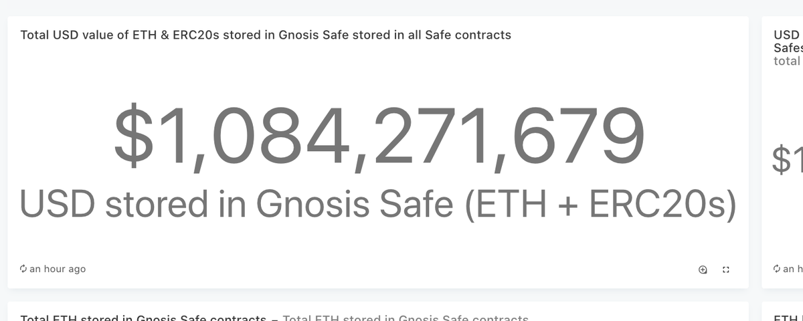Open the partially visible 'USD' card title at right
This screenshot has width=803, height=321.
(786, 35)
